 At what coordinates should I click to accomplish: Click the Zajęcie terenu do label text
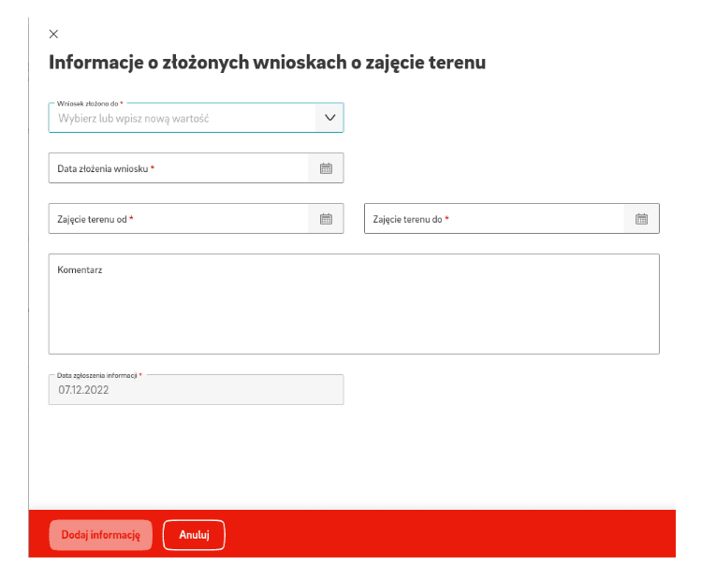pyautogui.click(x=407, y=219)
